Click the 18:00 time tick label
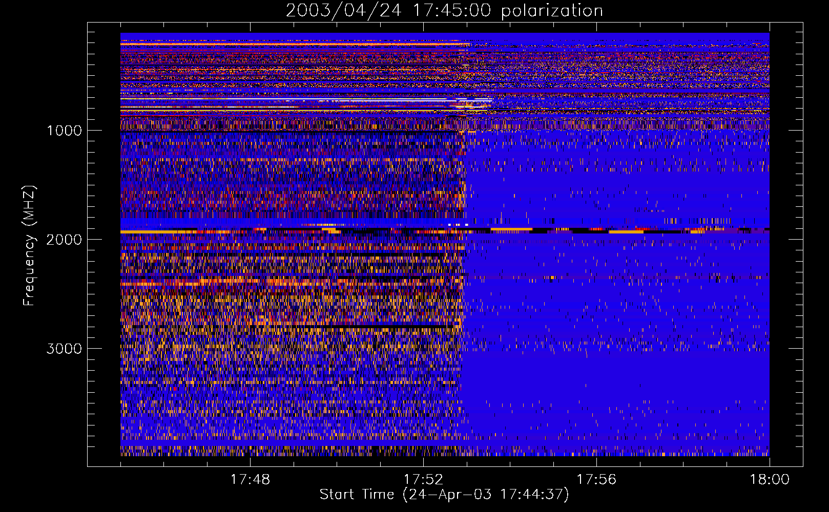The width and height of the screenshot is (829, 512). 770,480
